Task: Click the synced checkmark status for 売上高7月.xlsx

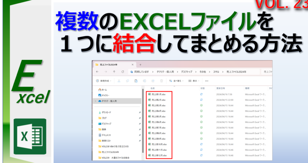Action: pyautogui.click(x=201, y=128)
